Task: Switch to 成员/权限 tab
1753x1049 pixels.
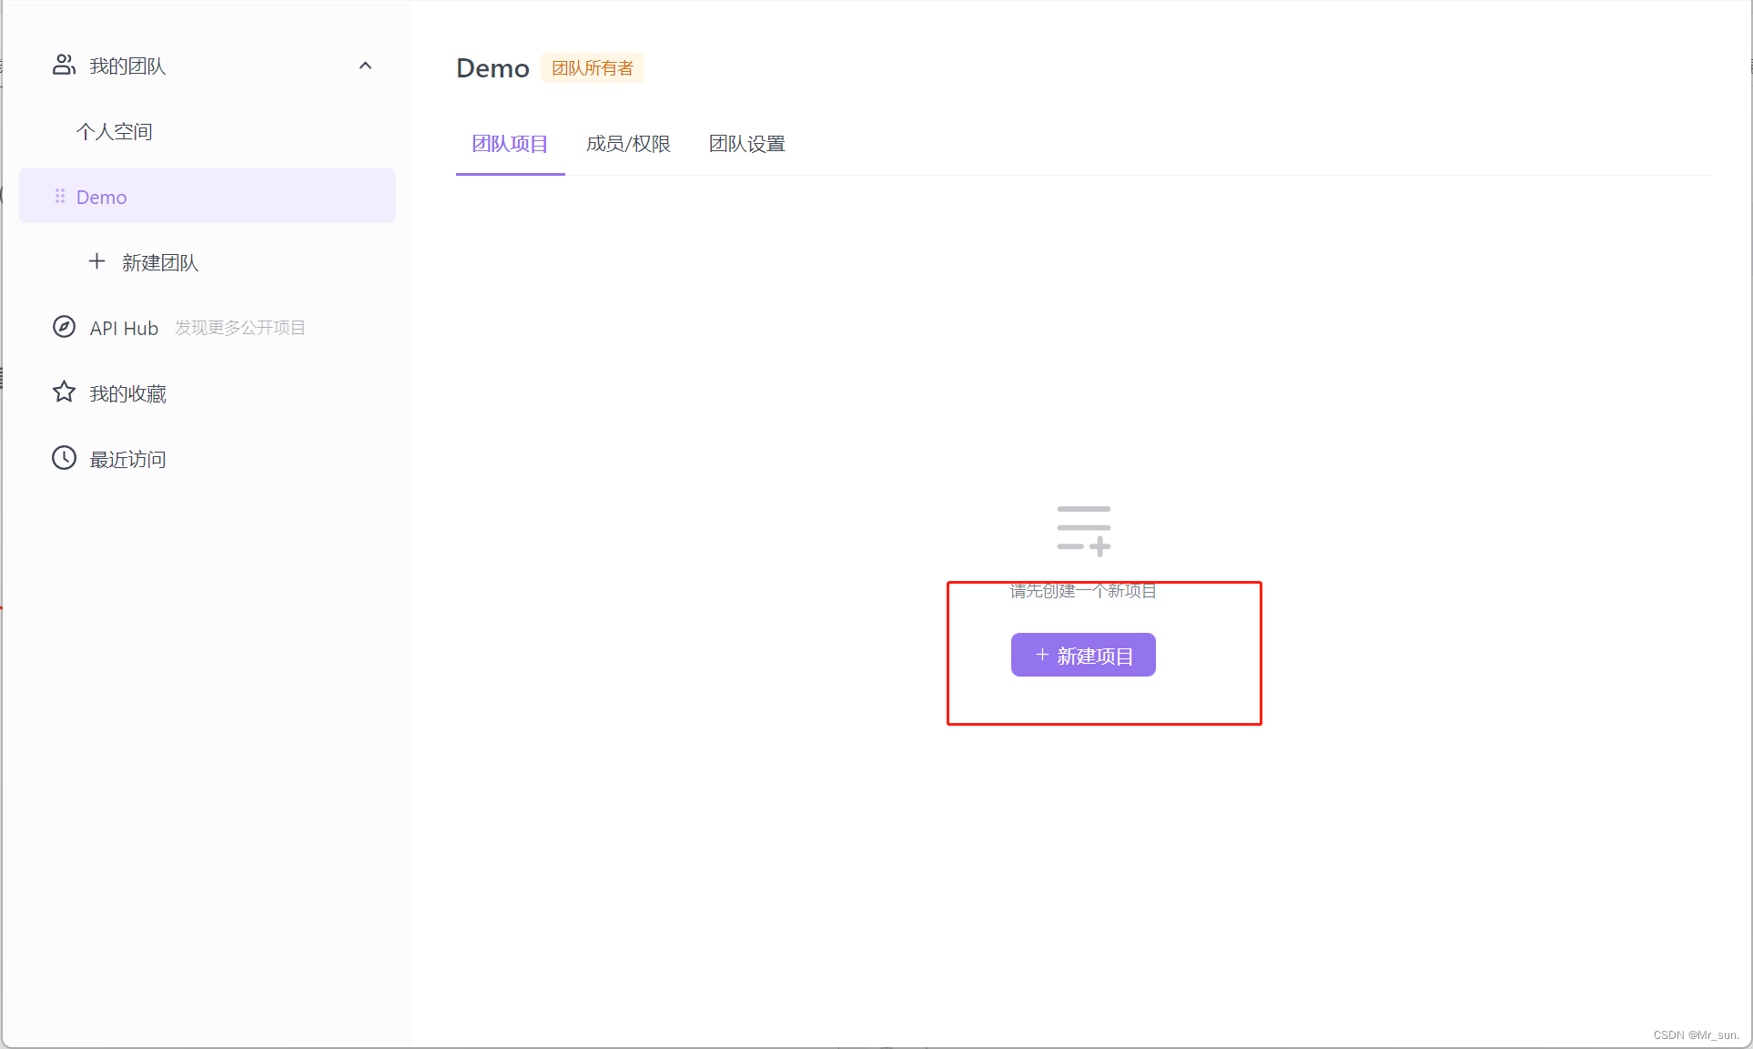Action: pyautogui.click(x=628, y=144)
